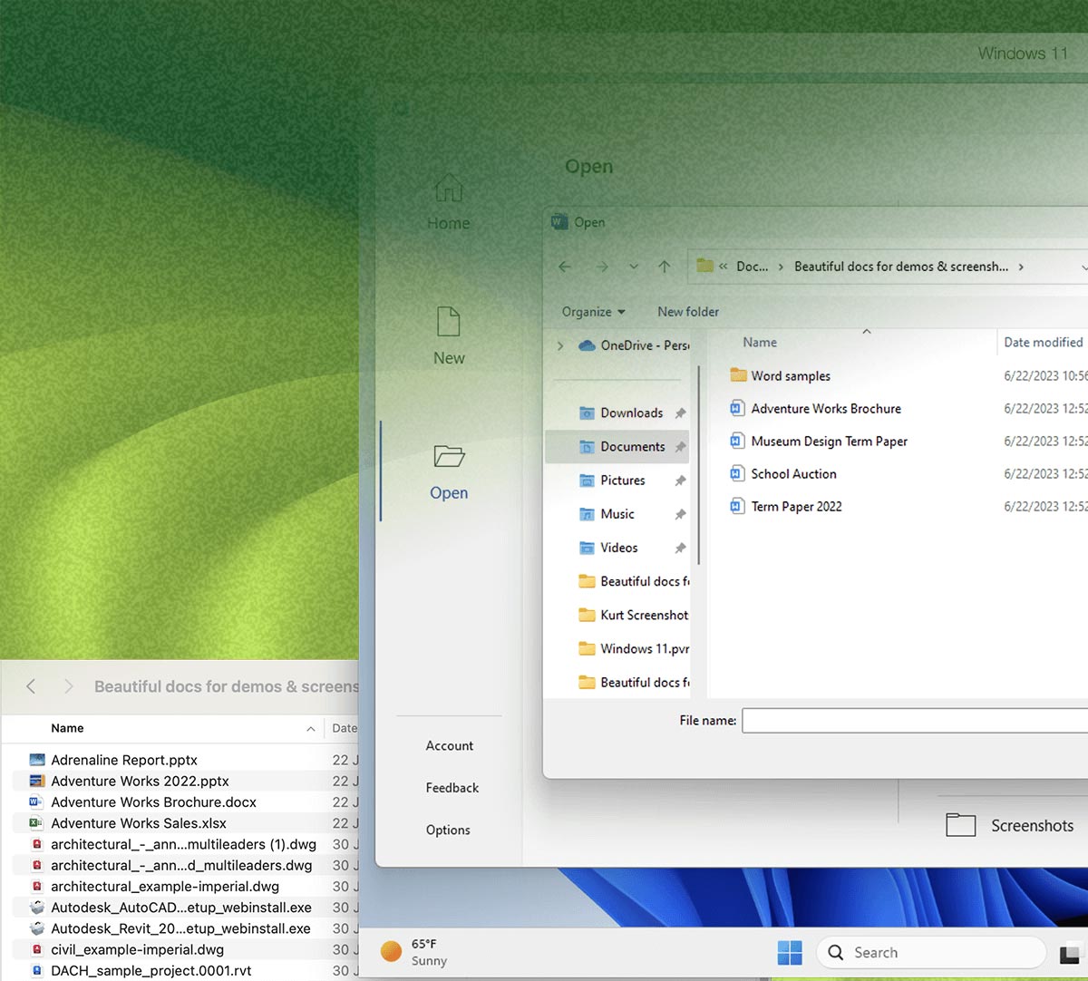1088x981 pixels.
Task: Open Feedback from the Word sidebar
Action: (452, 787)
